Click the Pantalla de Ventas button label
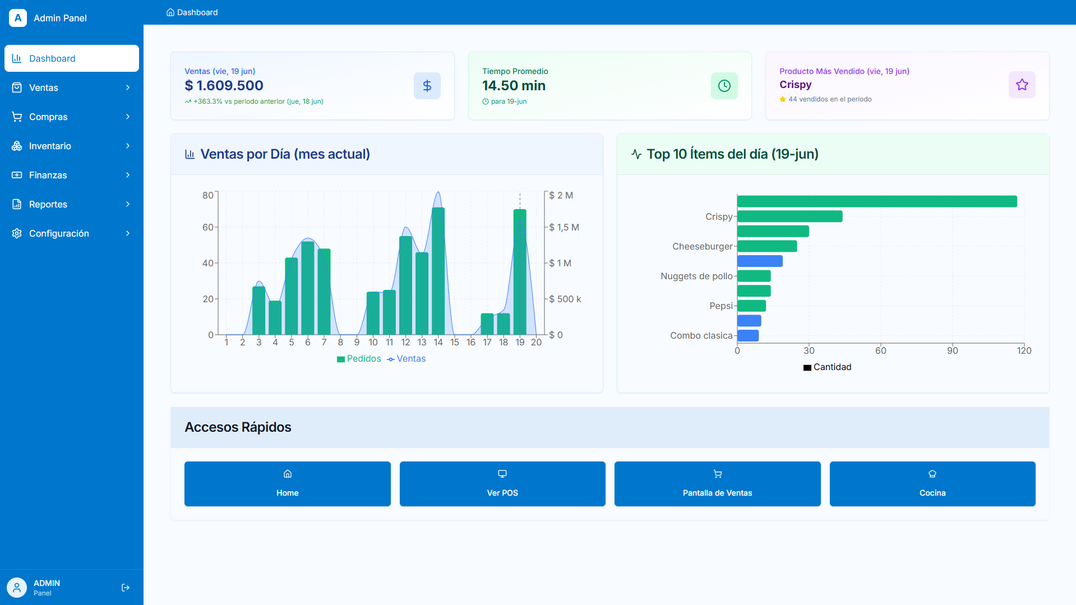The height and width of the screenshot is (605, 1076). (x=718, y=493)
